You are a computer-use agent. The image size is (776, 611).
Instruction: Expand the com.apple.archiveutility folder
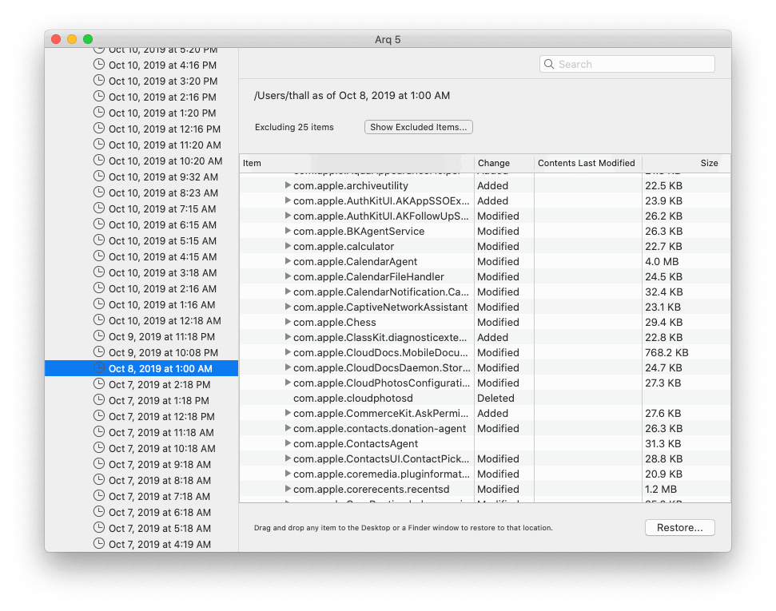pos(288,185)
